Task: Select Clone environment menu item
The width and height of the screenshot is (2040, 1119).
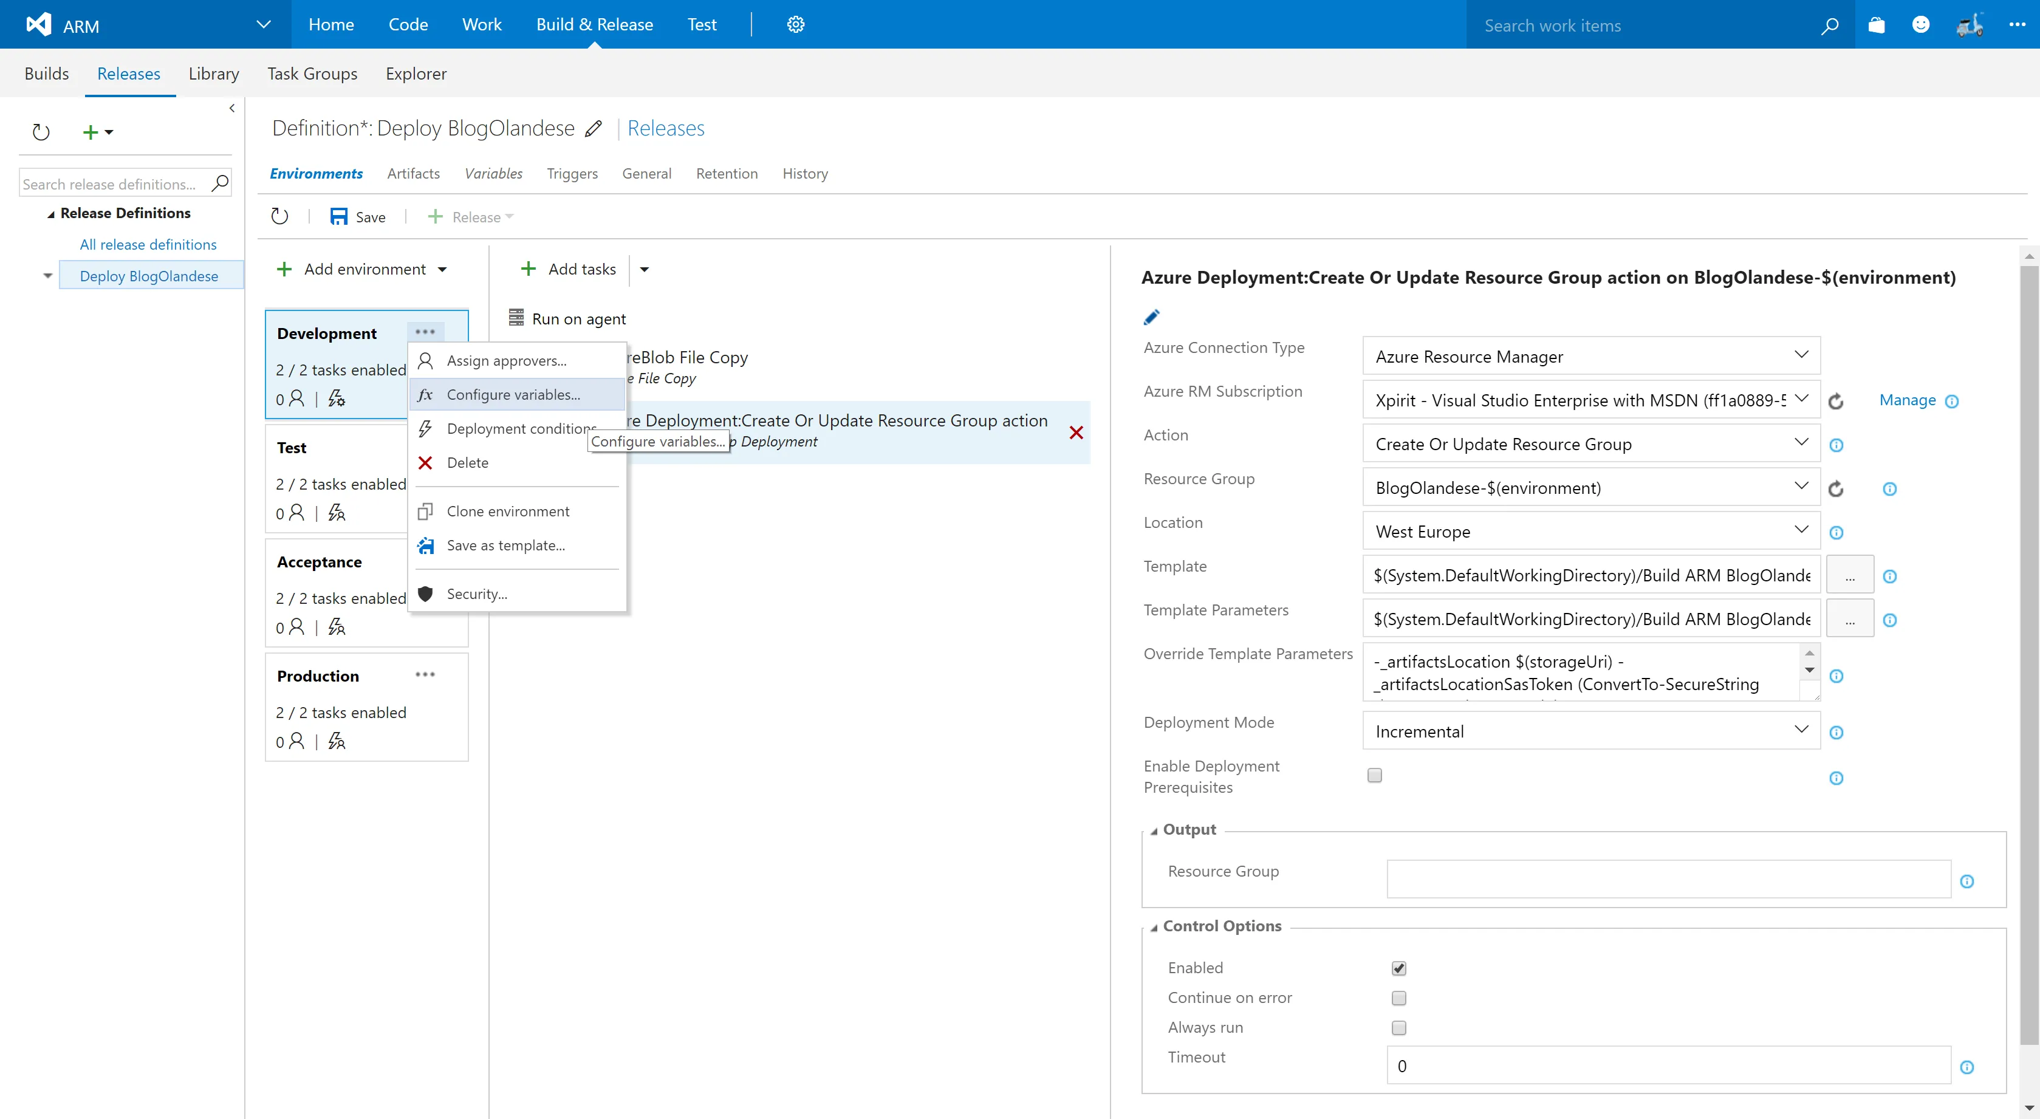Action: tap(518, 511)
